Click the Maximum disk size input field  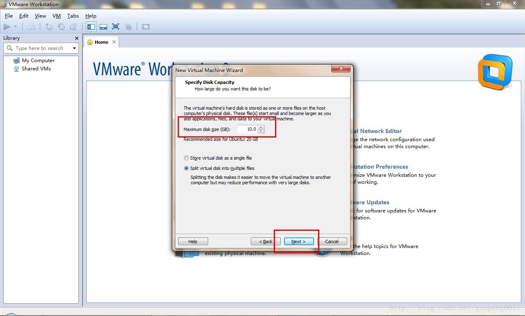click(x=247, y=129)
